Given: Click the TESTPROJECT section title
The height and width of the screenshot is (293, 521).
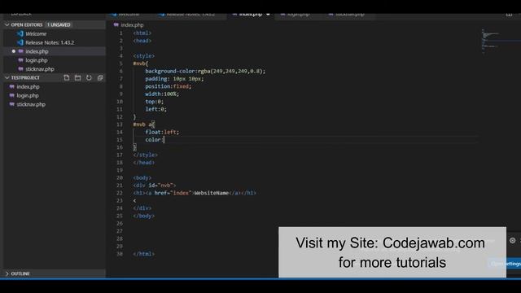Looking at the screenshot, I should [x=25, y=78].
